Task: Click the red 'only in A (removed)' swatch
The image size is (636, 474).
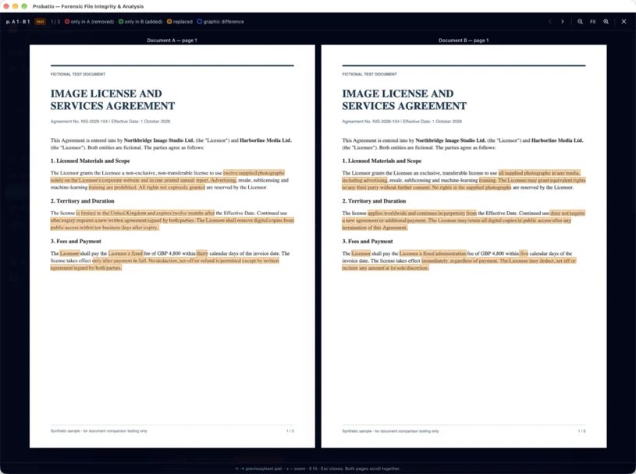Action: point(67,22)
